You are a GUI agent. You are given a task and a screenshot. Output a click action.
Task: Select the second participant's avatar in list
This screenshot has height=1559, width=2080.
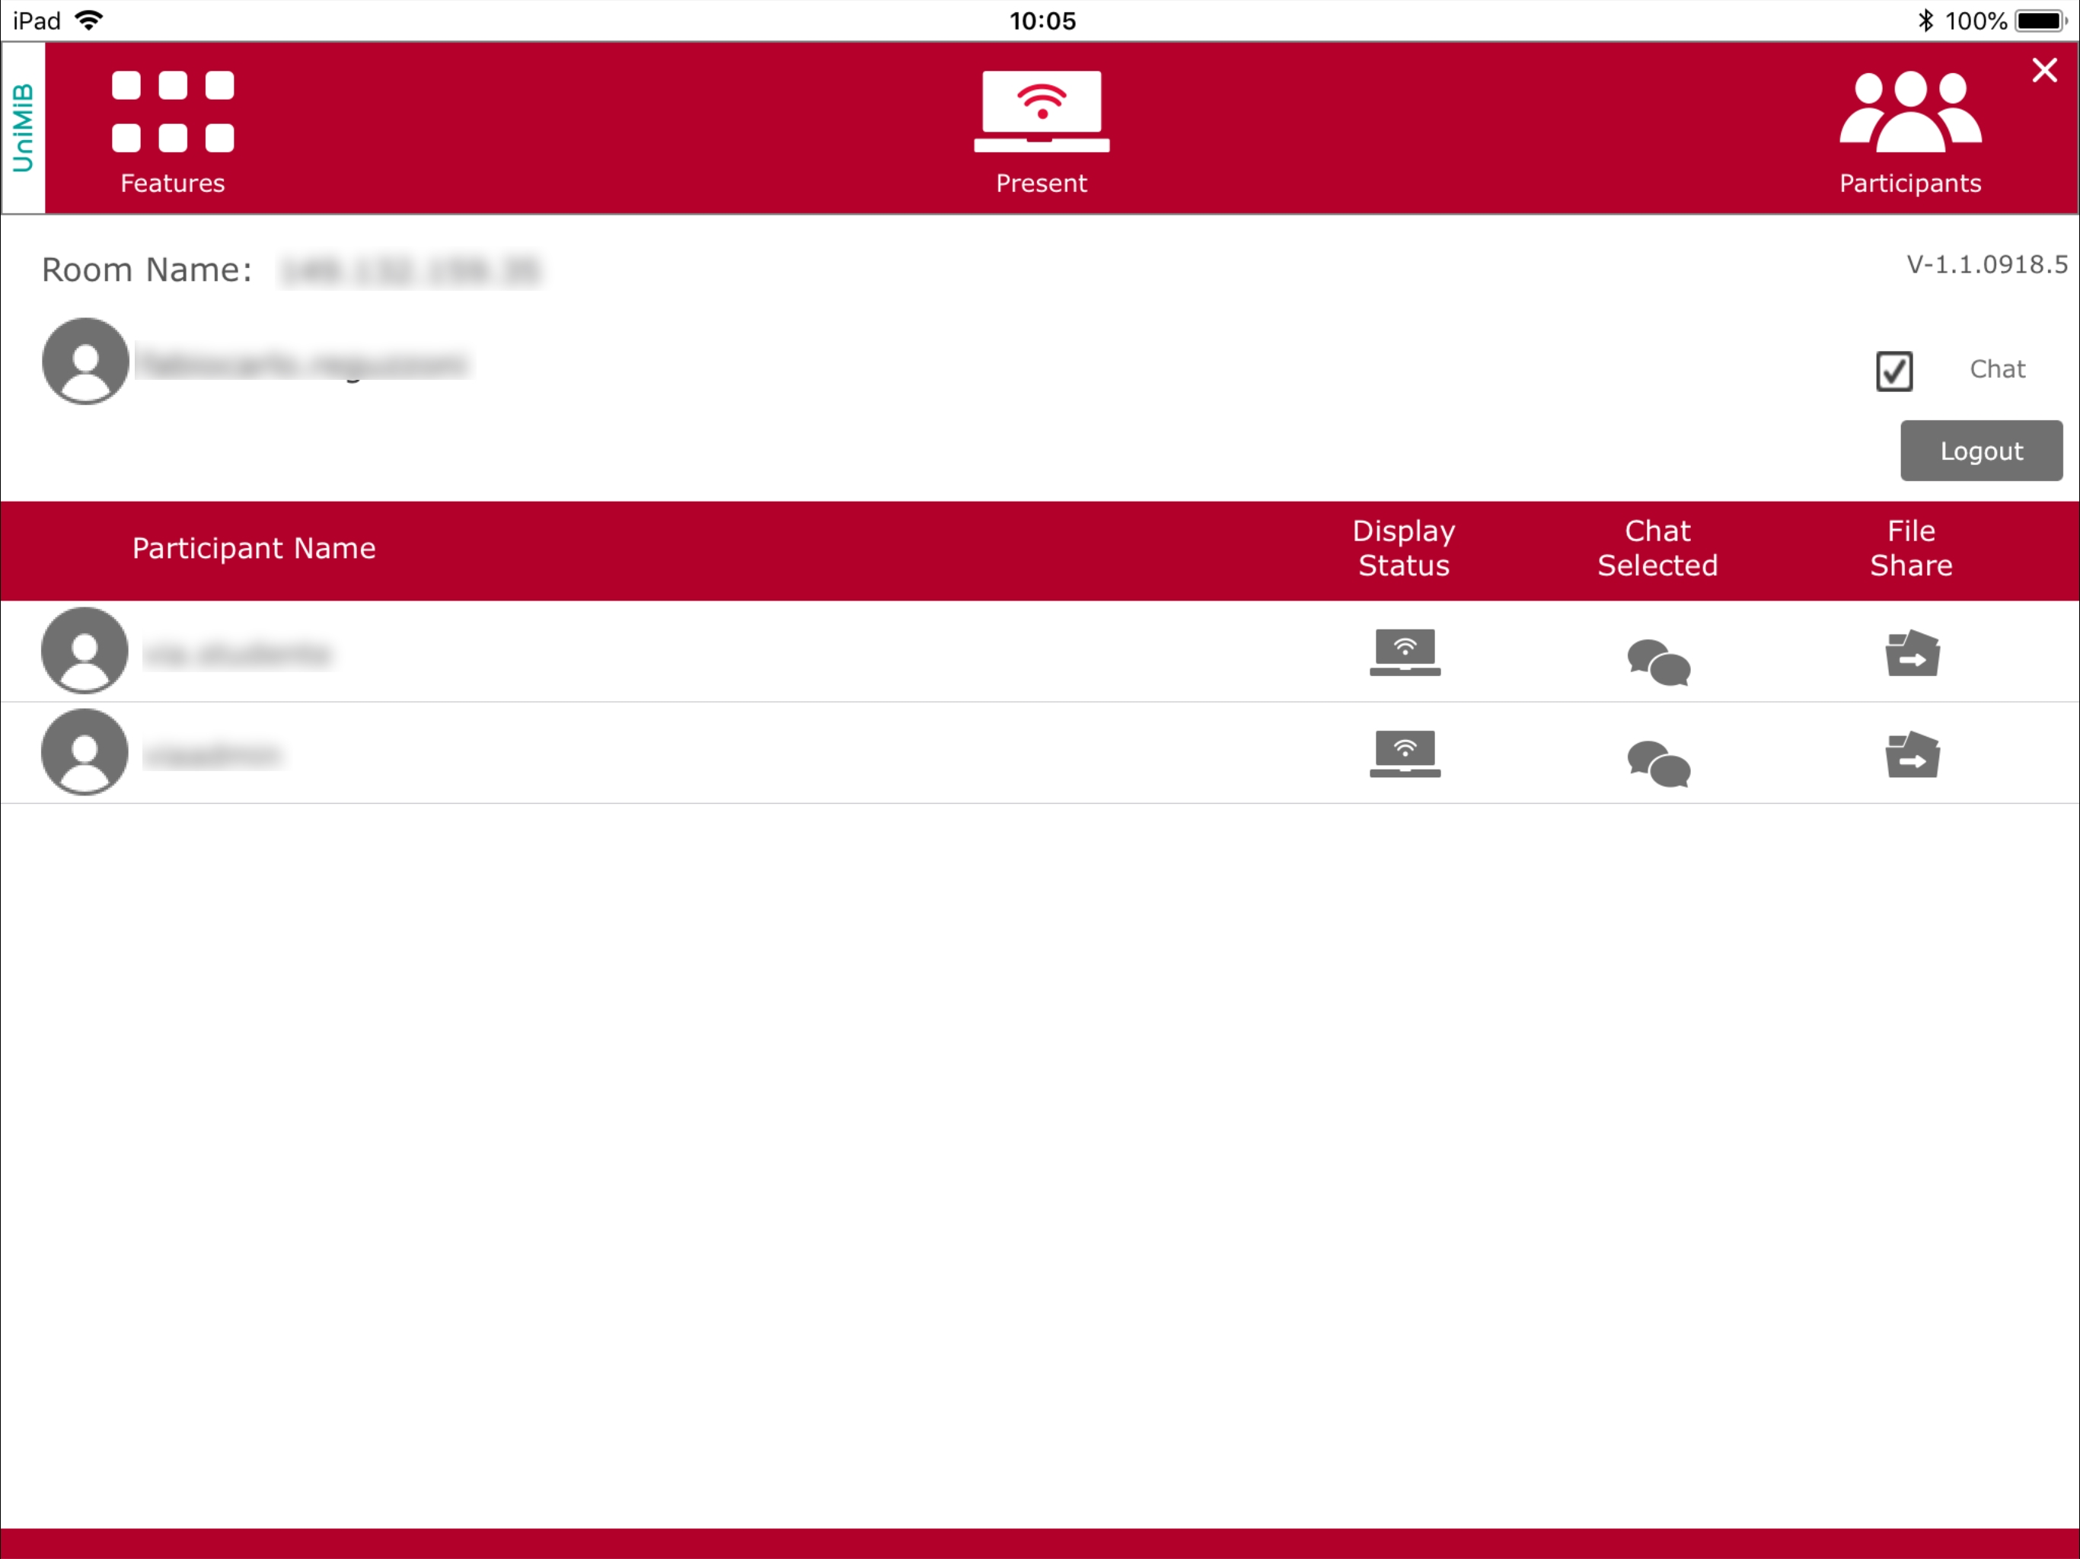click(x=85, y=751)
